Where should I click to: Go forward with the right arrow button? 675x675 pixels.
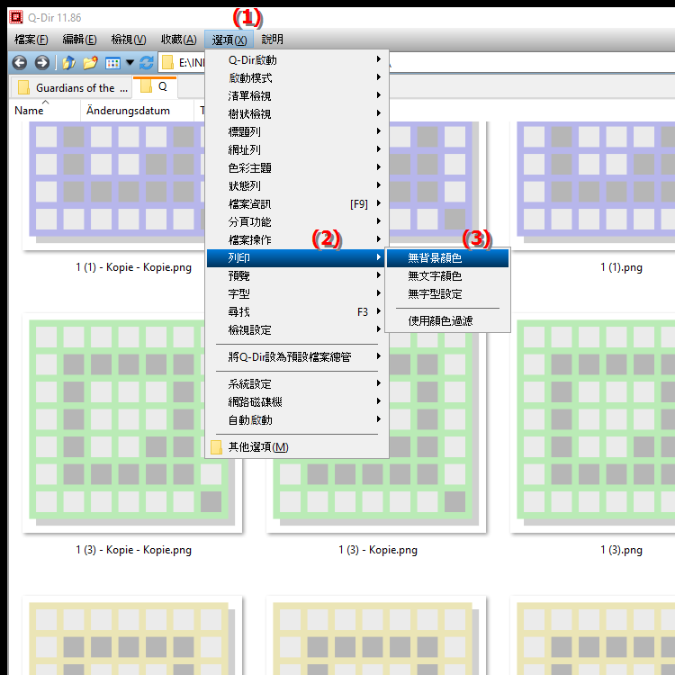(41, 63)
